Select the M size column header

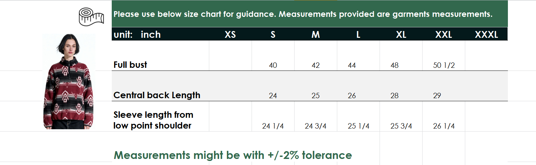[316, 34]
